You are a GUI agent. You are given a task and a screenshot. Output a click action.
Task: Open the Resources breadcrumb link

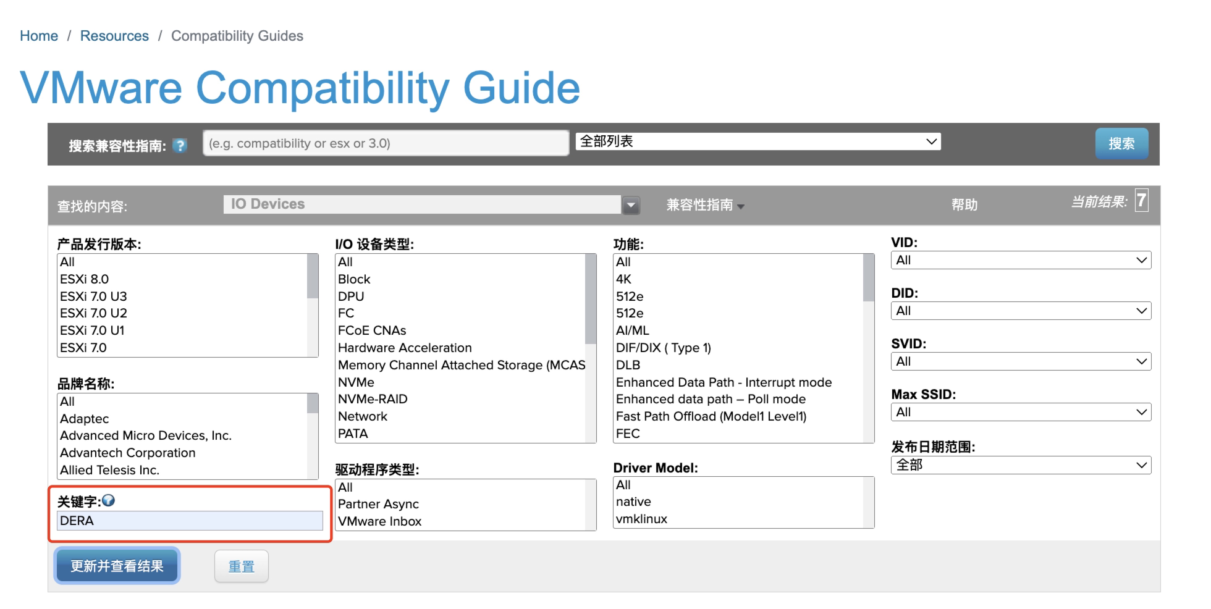(114, 36)
